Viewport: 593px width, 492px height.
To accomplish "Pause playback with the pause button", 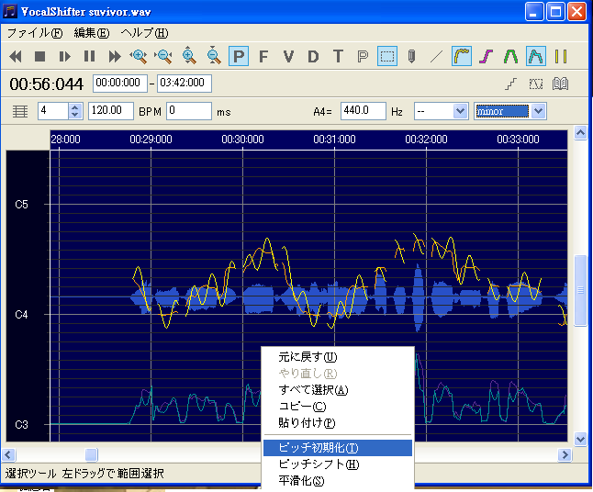I will (x=90, y=57).
